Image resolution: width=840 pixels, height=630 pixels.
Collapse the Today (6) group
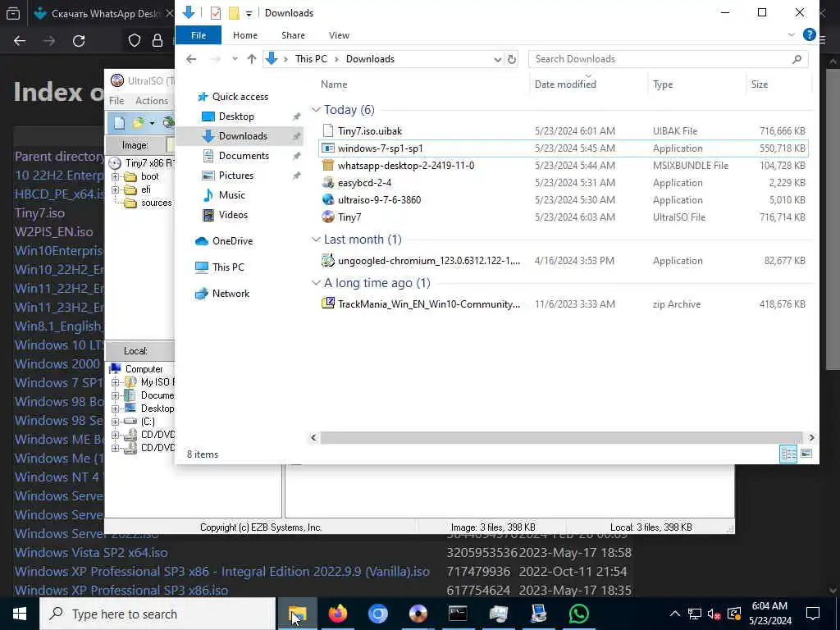coord(316,110)
